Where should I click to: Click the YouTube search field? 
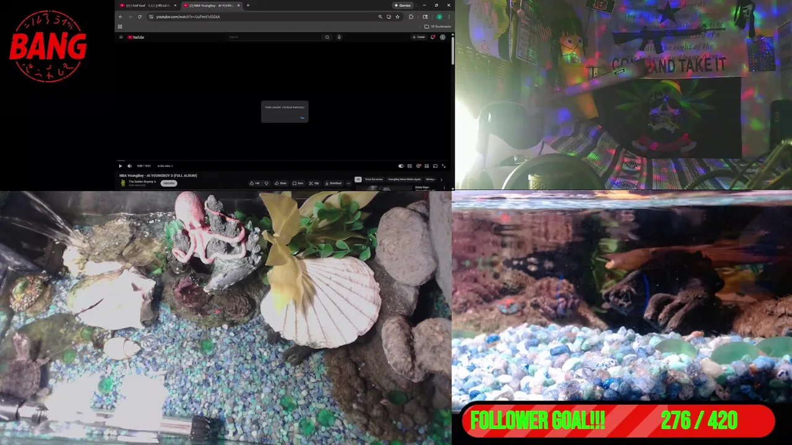[x=274, y=37]
